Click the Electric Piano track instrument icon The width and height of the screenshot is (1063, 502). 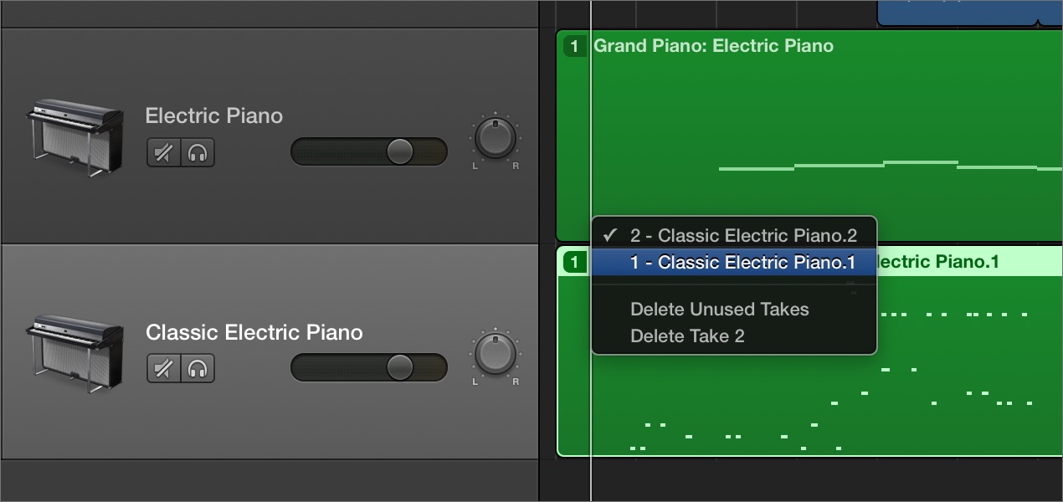point(74,137)
